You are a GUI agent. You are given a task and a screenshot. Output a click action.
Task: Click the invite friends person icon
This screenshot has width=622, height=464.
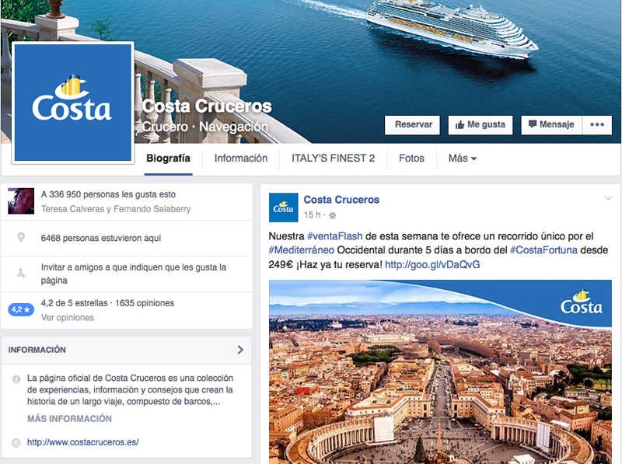(x=21, y=274)
